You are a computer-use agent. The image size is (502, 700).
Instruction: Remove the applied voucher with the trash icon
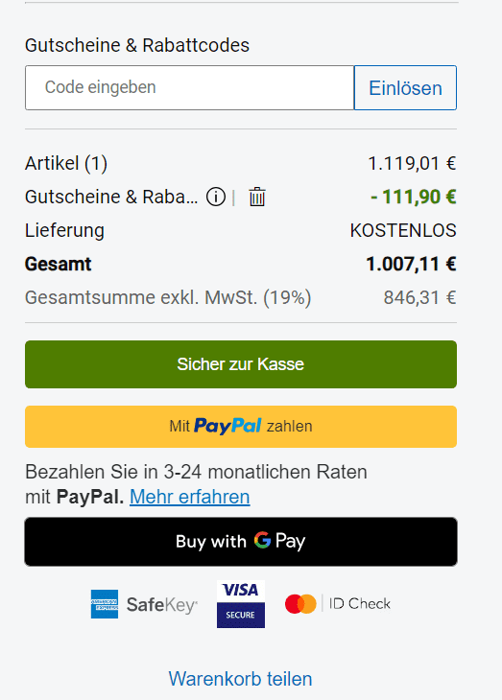coord(257,197)
